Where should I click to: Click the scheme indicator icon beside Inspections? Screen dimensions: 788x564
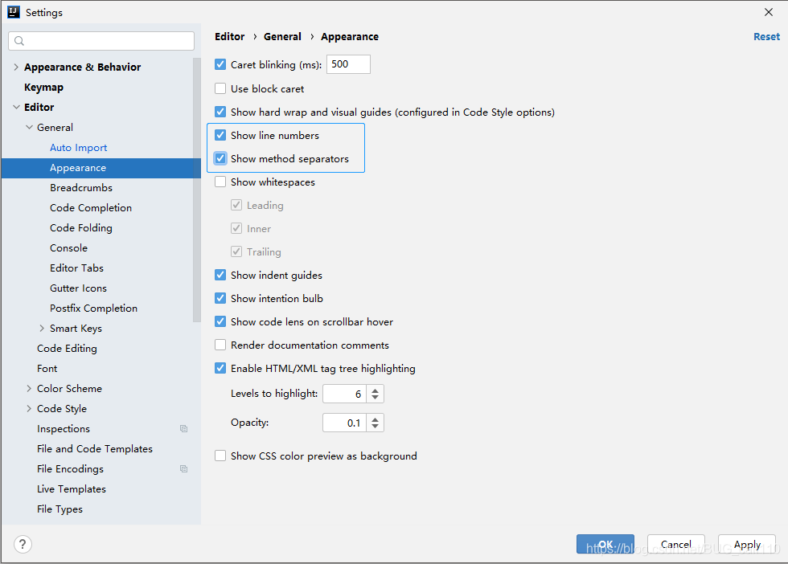[x=183, y=428]
